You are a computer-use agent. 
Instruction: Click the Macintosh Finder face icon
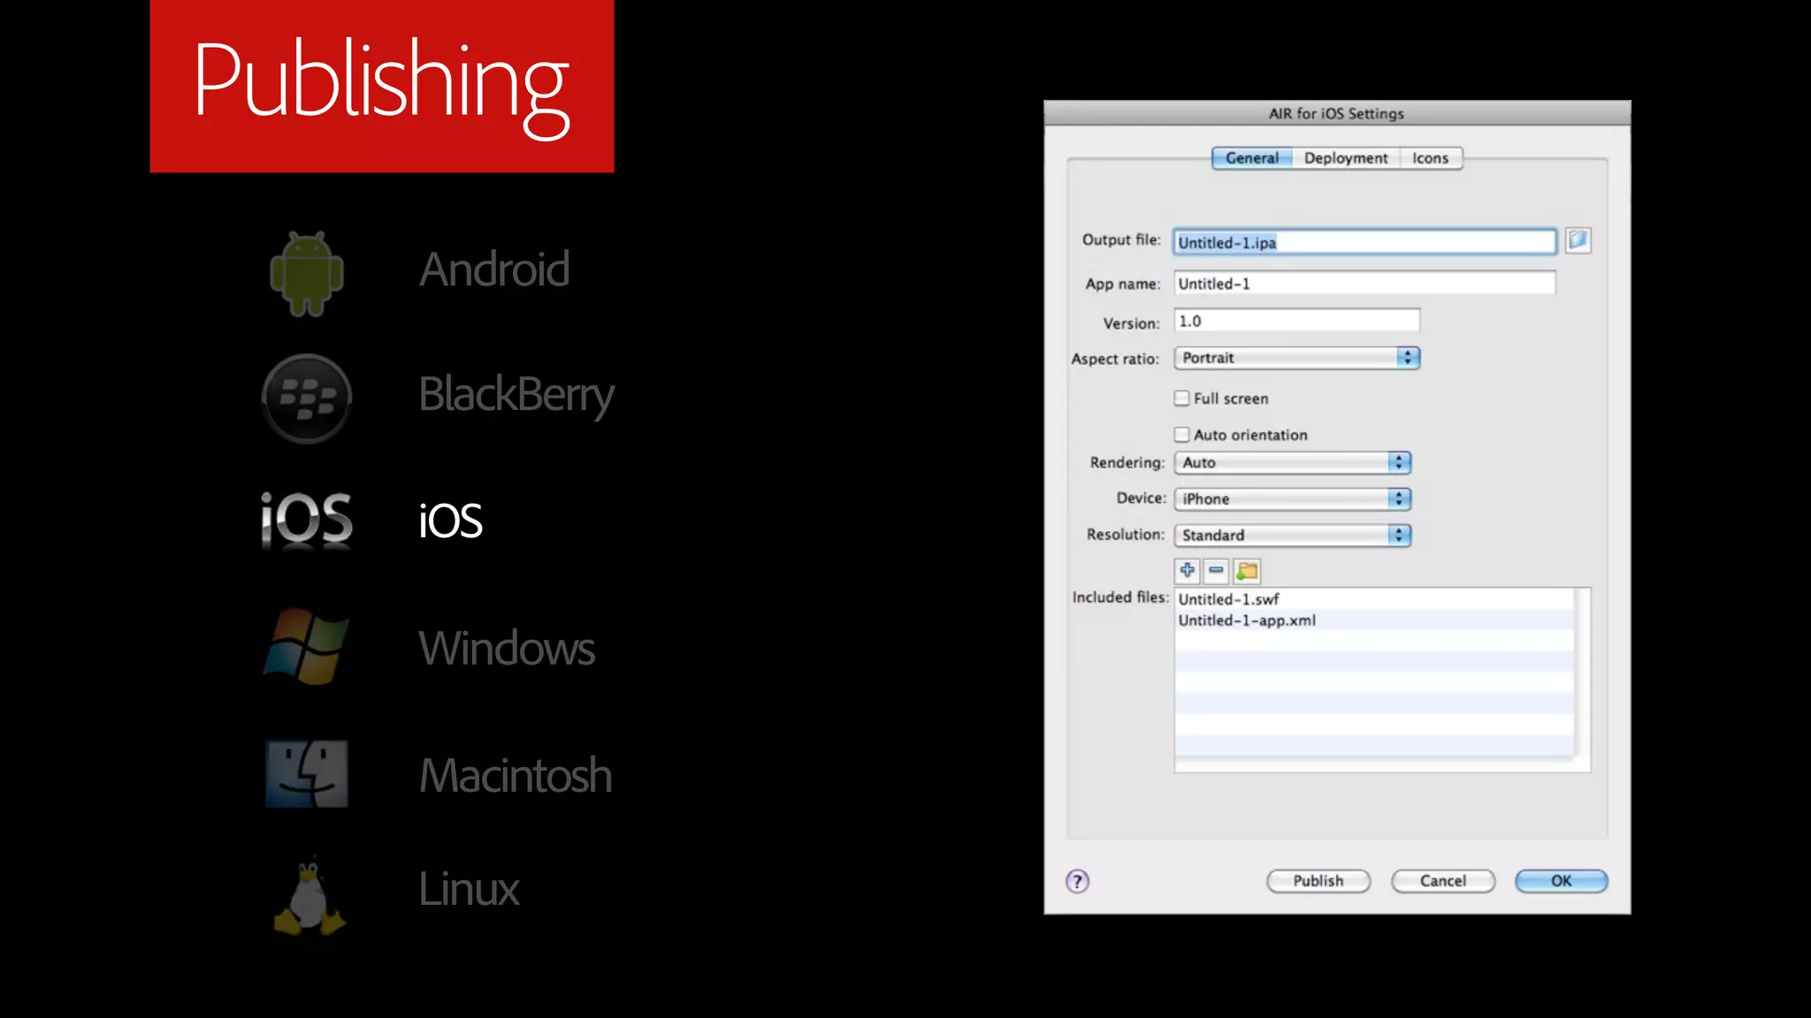(307, 773)
